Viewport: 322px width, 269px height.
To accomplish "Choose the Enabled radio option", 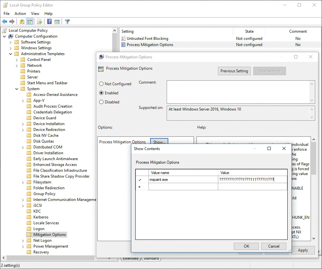I will pyautogui.click(x=101, y=93).
